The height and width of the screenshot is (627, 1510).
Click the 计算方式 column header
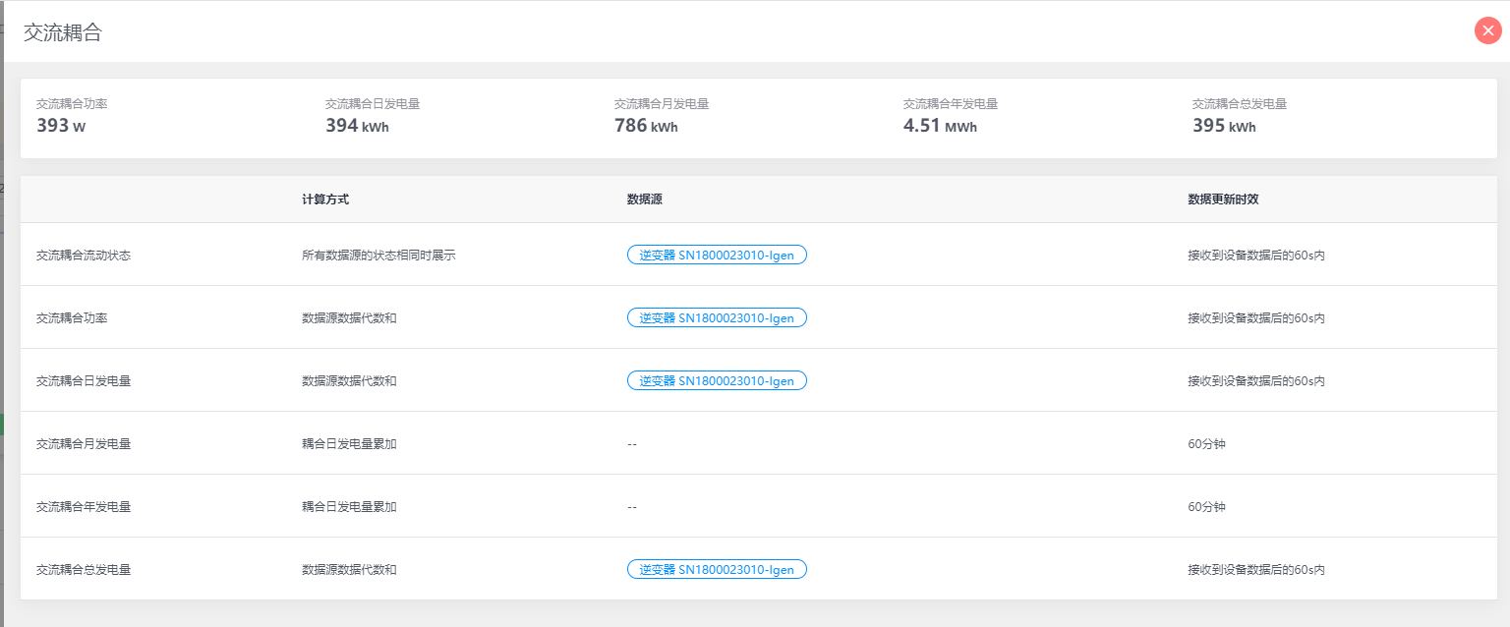pyautogui.click(x=325, y=199)
